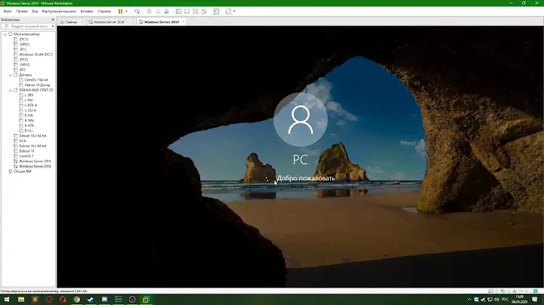Image resolution: width=544 pixels, height=305 pixels.
Task: Click the Revert to Snapshot icon
Action: tap(157, 11)
